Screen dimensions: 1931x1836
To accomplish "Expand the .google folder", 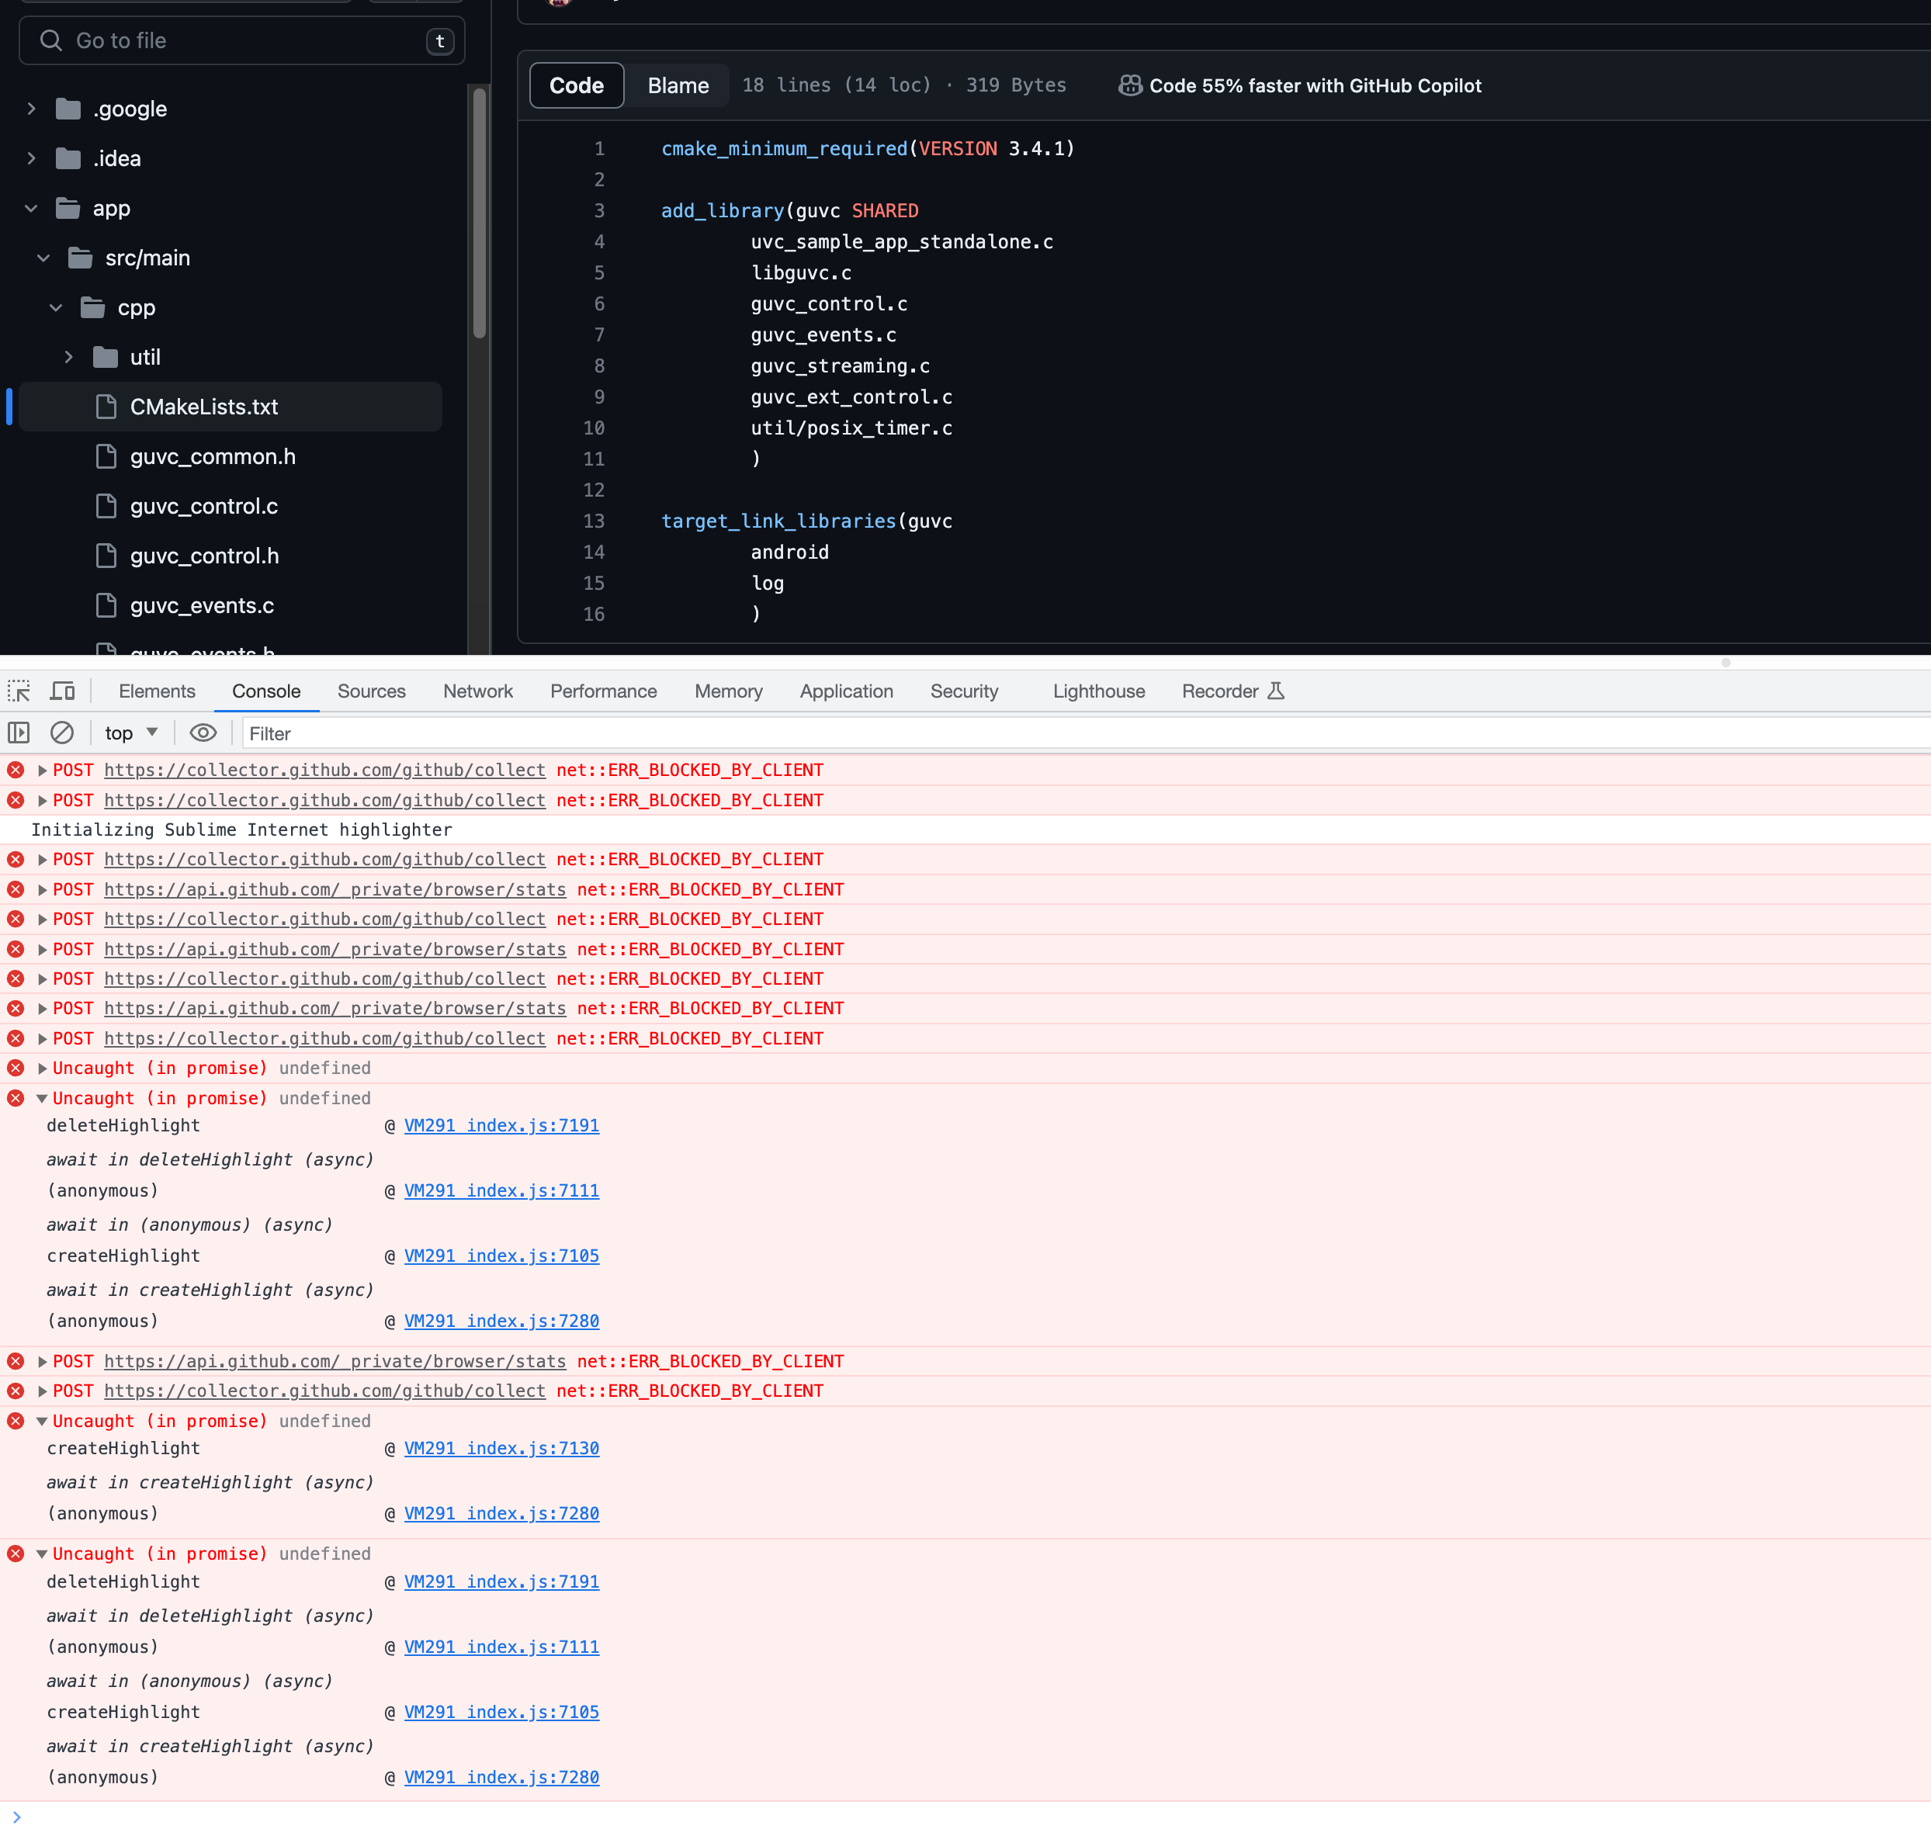I will [x=31, y=109].
